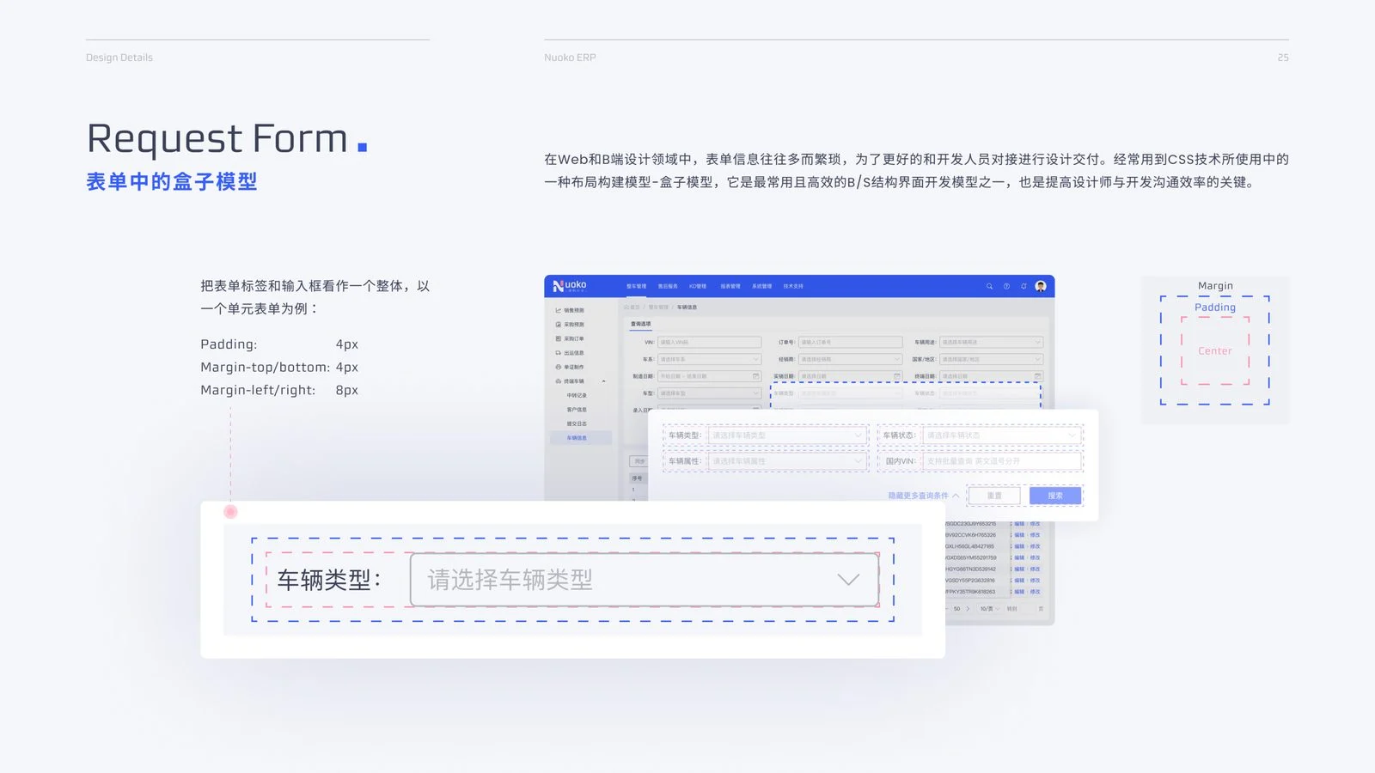Click the VIN input field
The width and height of the screenshot is (1375, 773).
(x=710, y=342)
